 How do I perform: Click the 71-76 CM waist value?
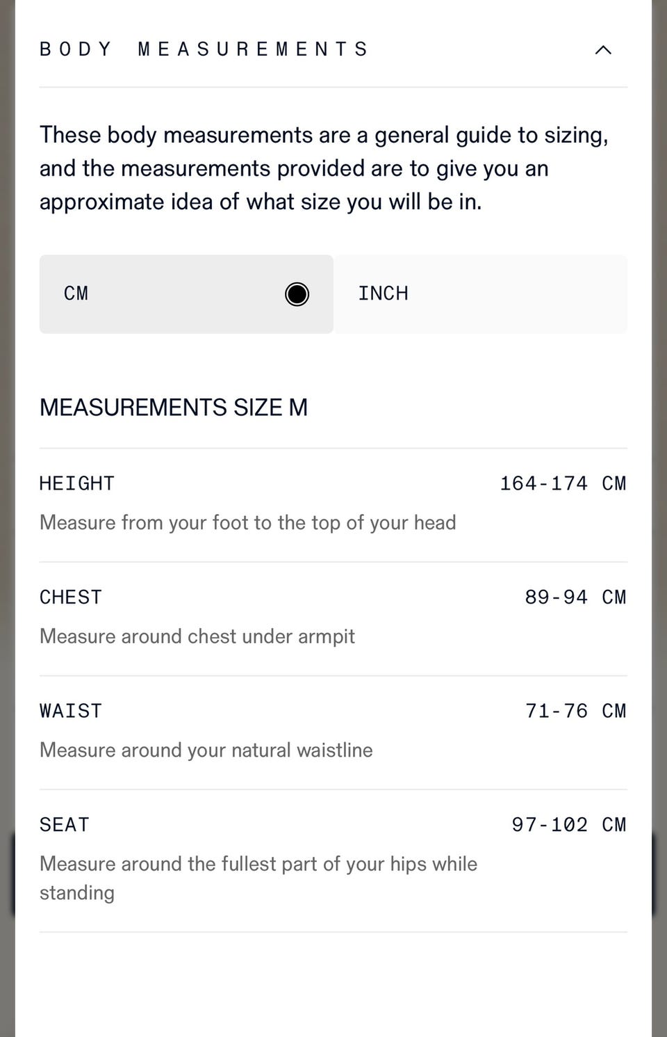pos(575,711)
